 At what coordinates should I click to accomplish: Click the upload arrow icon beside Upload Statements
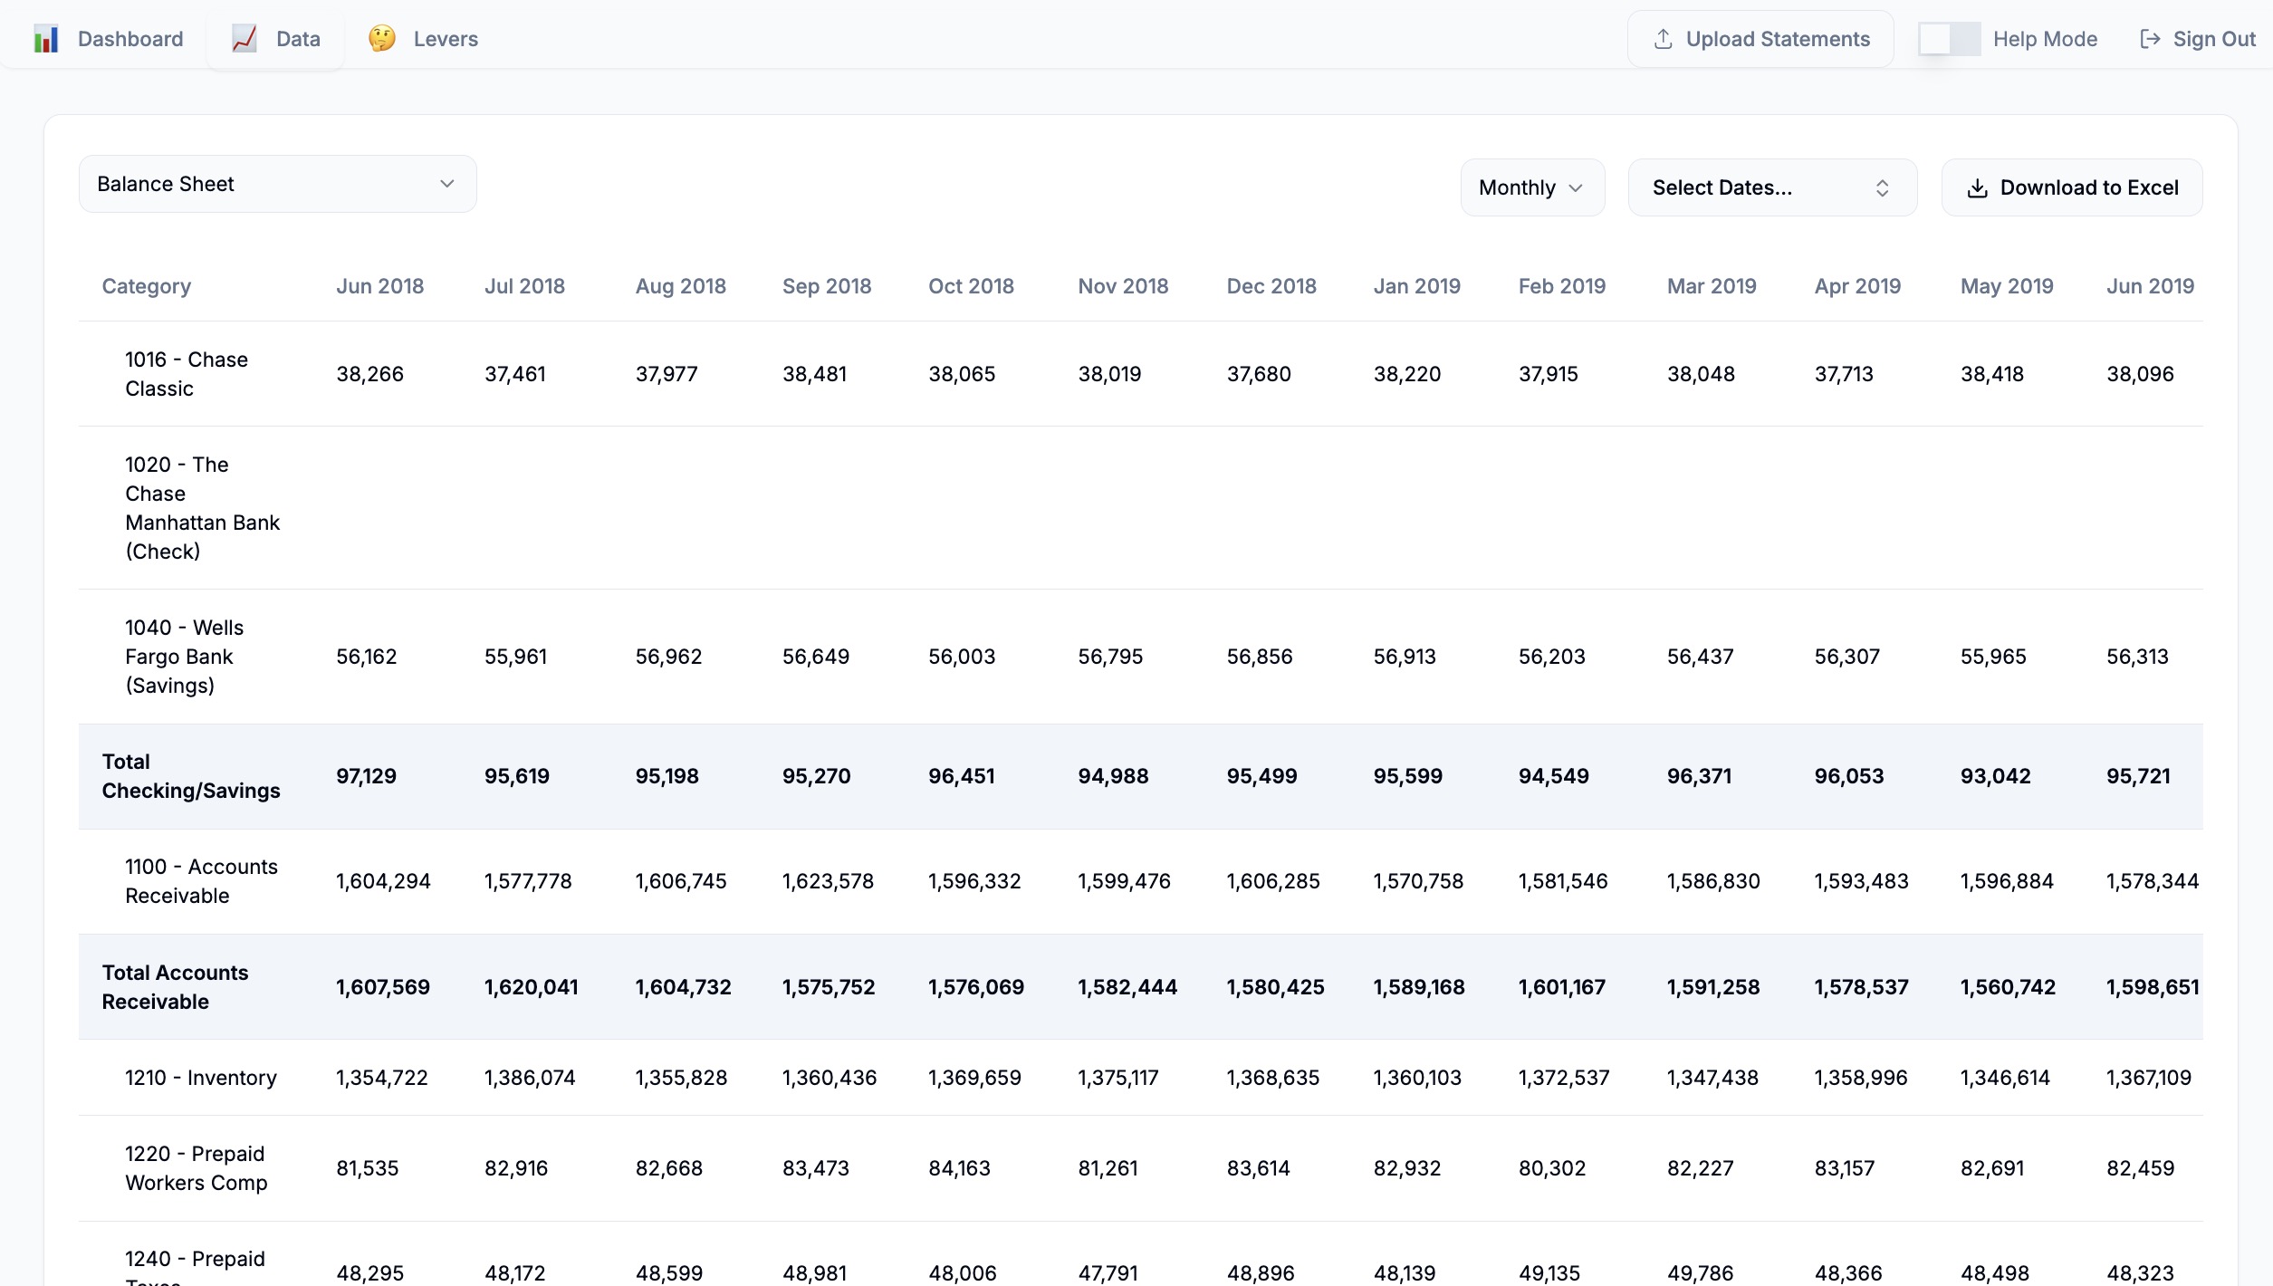point(1663,39)
